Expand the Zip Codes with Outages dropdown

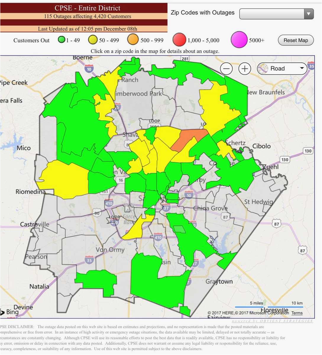pos(276,14)
